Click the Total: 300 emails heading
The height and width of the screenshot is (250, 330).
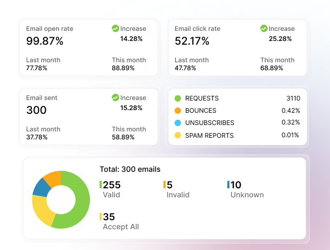[130, 169]
